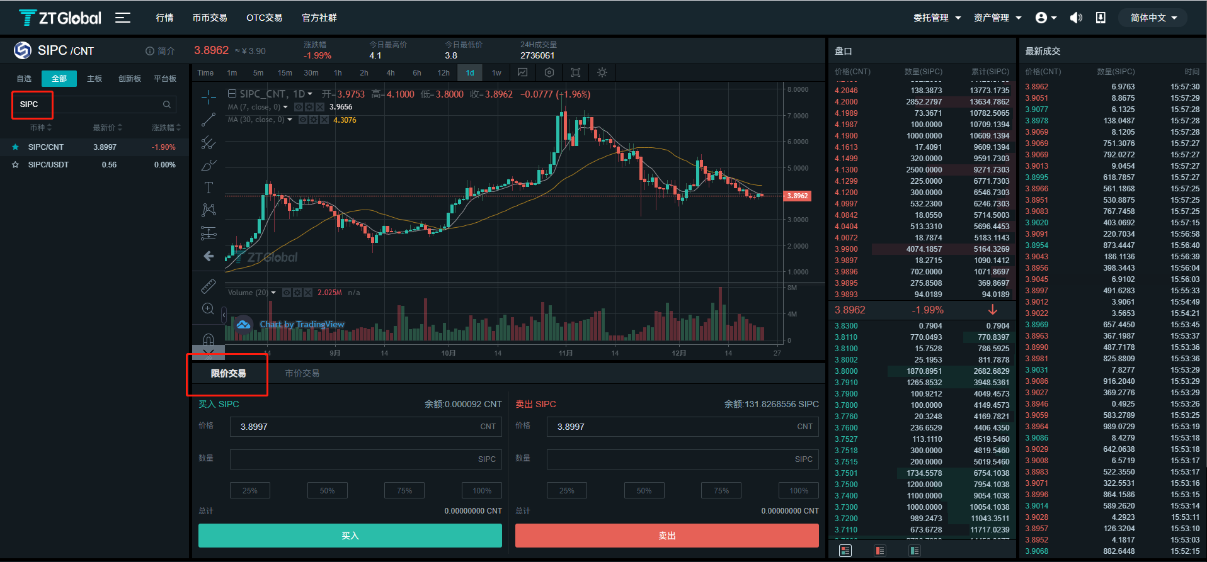Switch to the 市价交易 tab
The height and width of the screenshot is (562, 1207).
pyautogui.click(x=302, y=373)
